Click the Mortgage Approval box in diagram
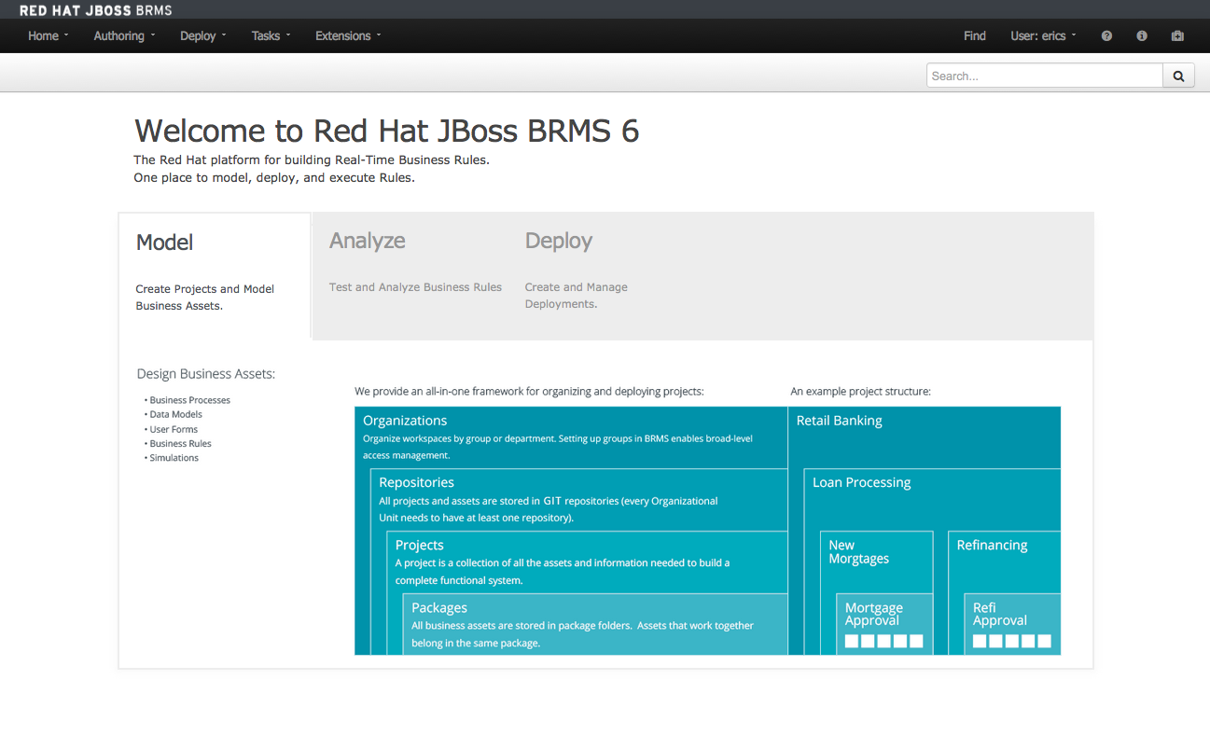 pos(883,621)
